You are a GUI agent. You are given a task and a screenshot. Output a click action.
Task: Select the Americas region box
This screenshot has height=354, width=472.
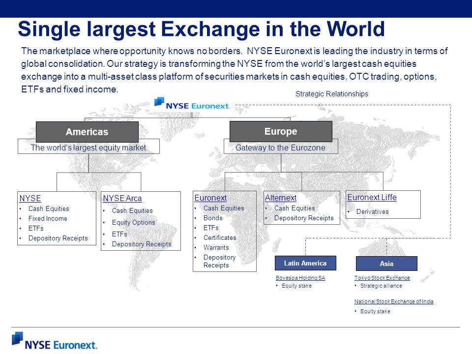(87, 132)
